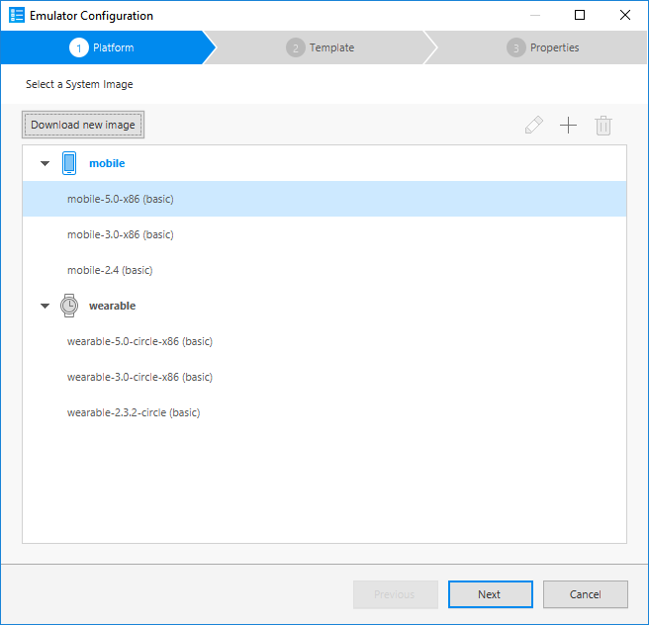This screenshot has width=649, height=625.
Task: Select mobile-5.0-x86 (basic) image
Action: (x=121, y=199)
